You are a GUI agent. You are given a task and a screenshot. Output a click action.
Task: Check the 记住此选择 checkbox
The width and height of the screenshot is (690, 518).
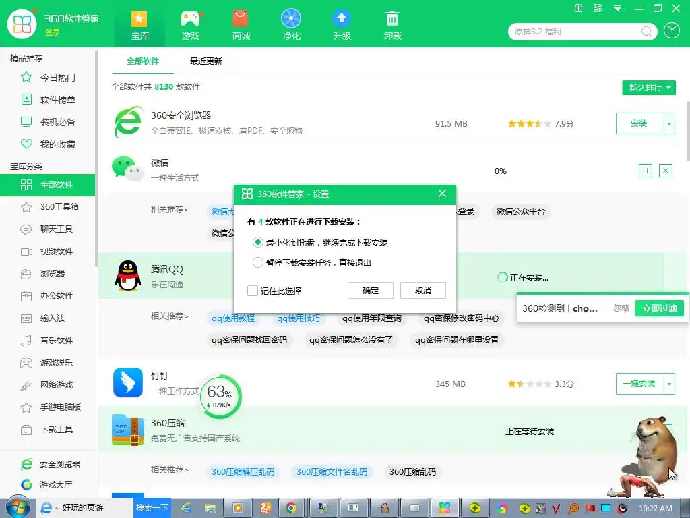click(x=253, y=290)
